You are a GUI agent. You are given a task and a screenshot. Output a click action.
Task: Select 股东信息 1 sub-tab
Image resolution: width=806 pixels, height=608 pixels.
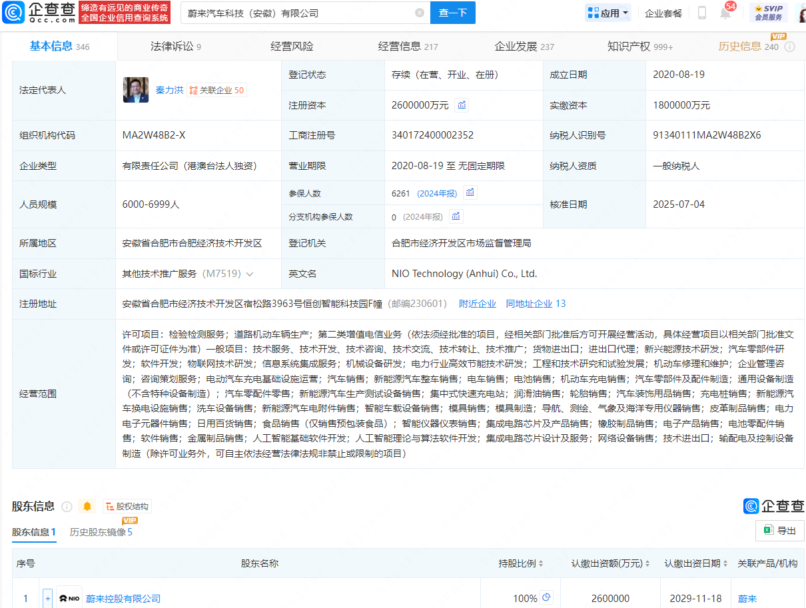[34, 532]
